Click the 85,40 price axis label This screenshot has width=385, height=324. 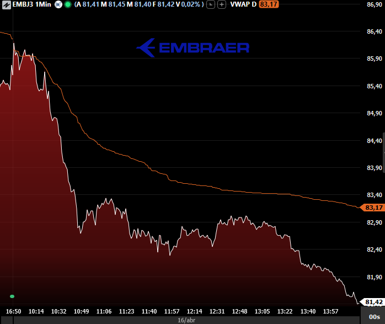[375, 86]
